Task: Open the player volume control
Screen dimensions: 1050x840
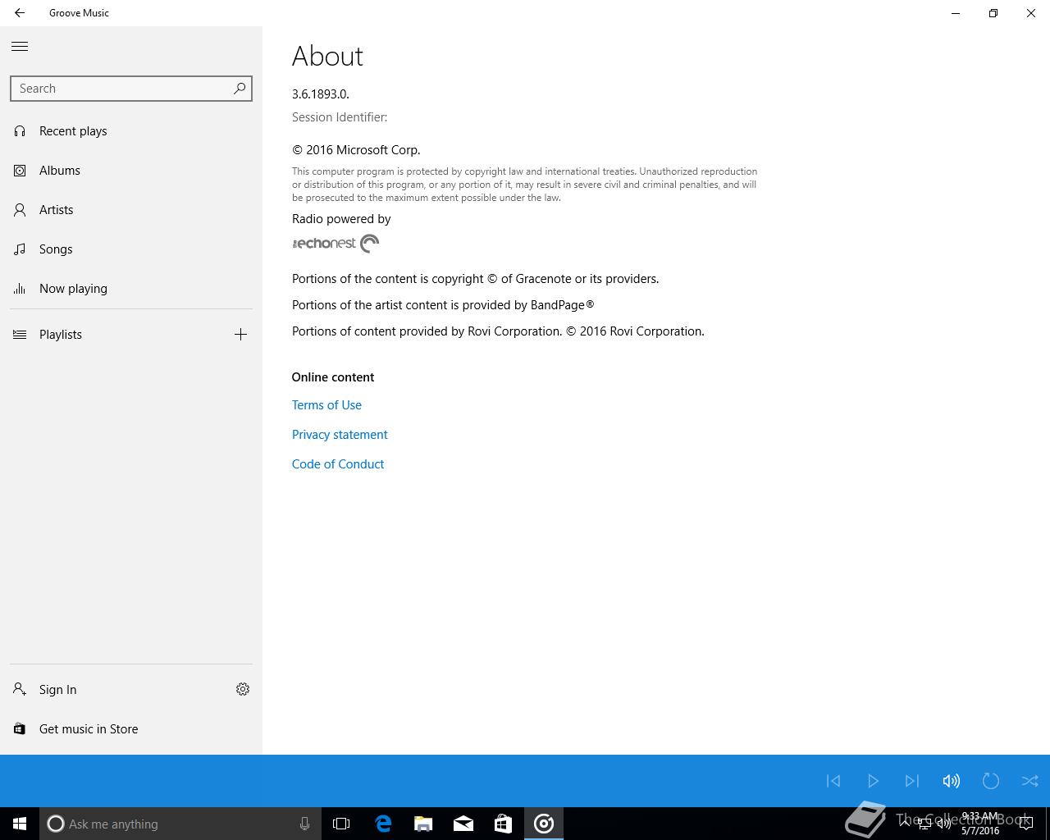Action: pos(952,781)
